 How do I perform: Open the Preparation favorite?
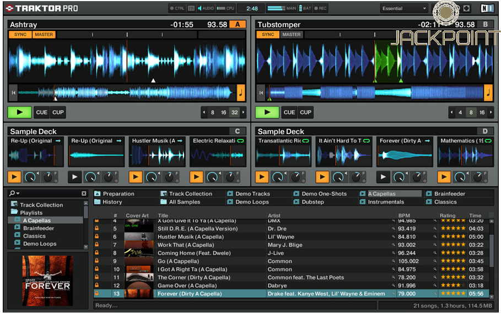tap(115, 194)
